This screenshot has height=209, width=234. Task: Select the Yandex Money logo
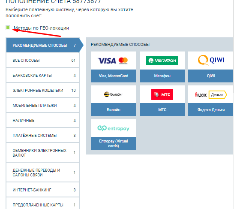tap(211, 94)
